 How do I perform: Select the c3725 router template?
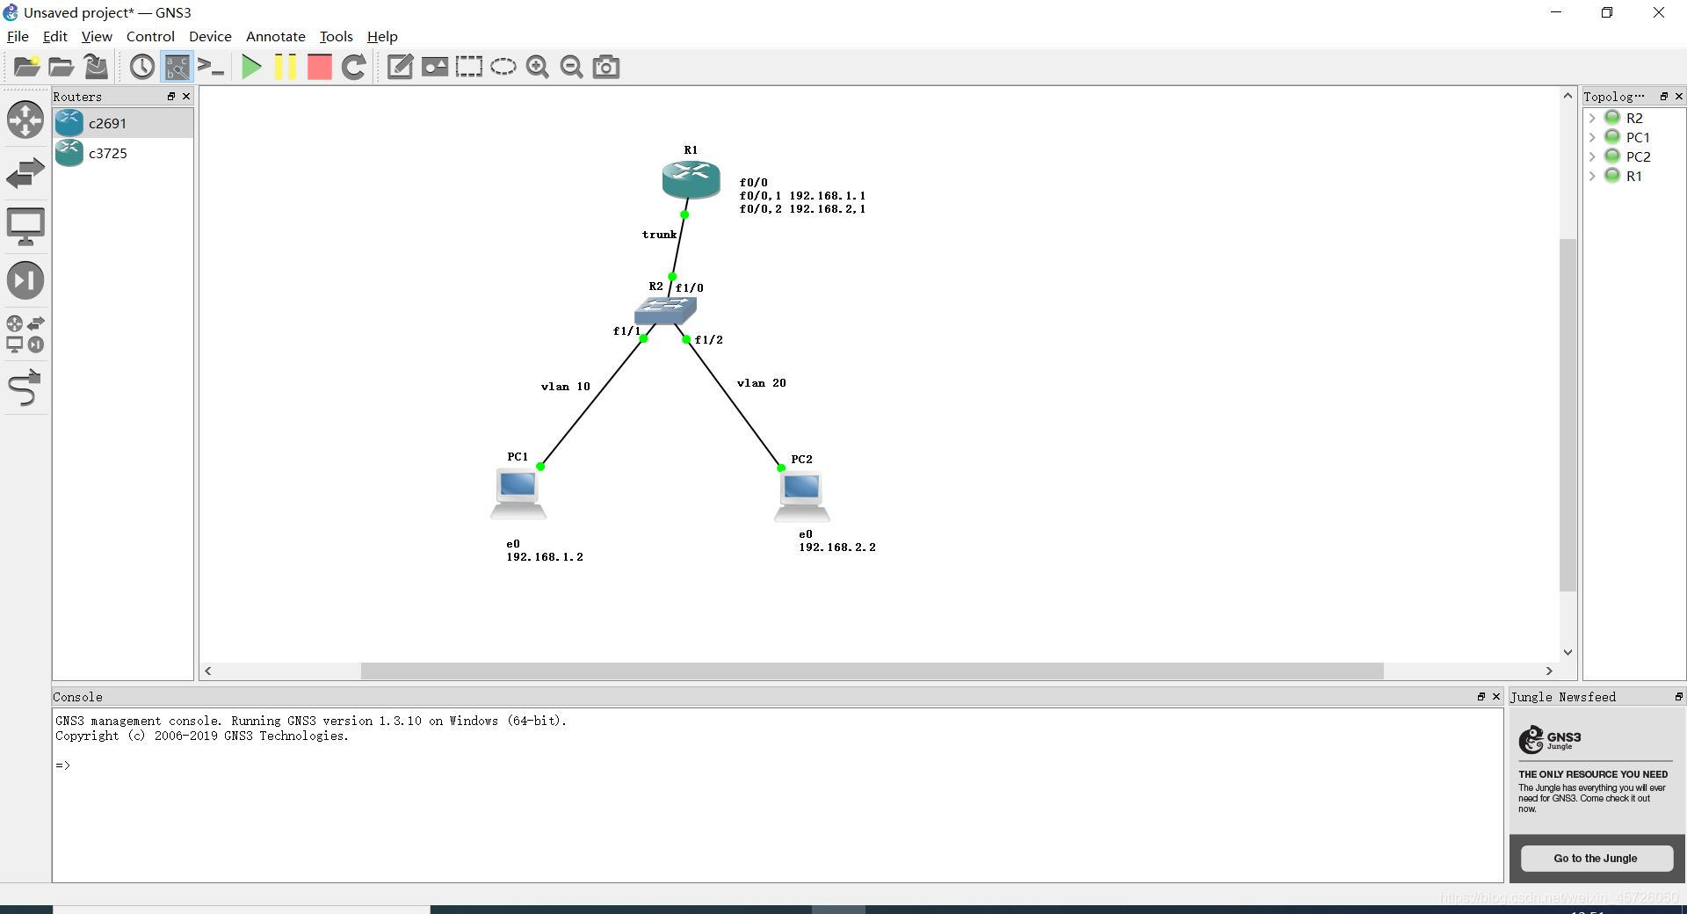tap(123, 153)
